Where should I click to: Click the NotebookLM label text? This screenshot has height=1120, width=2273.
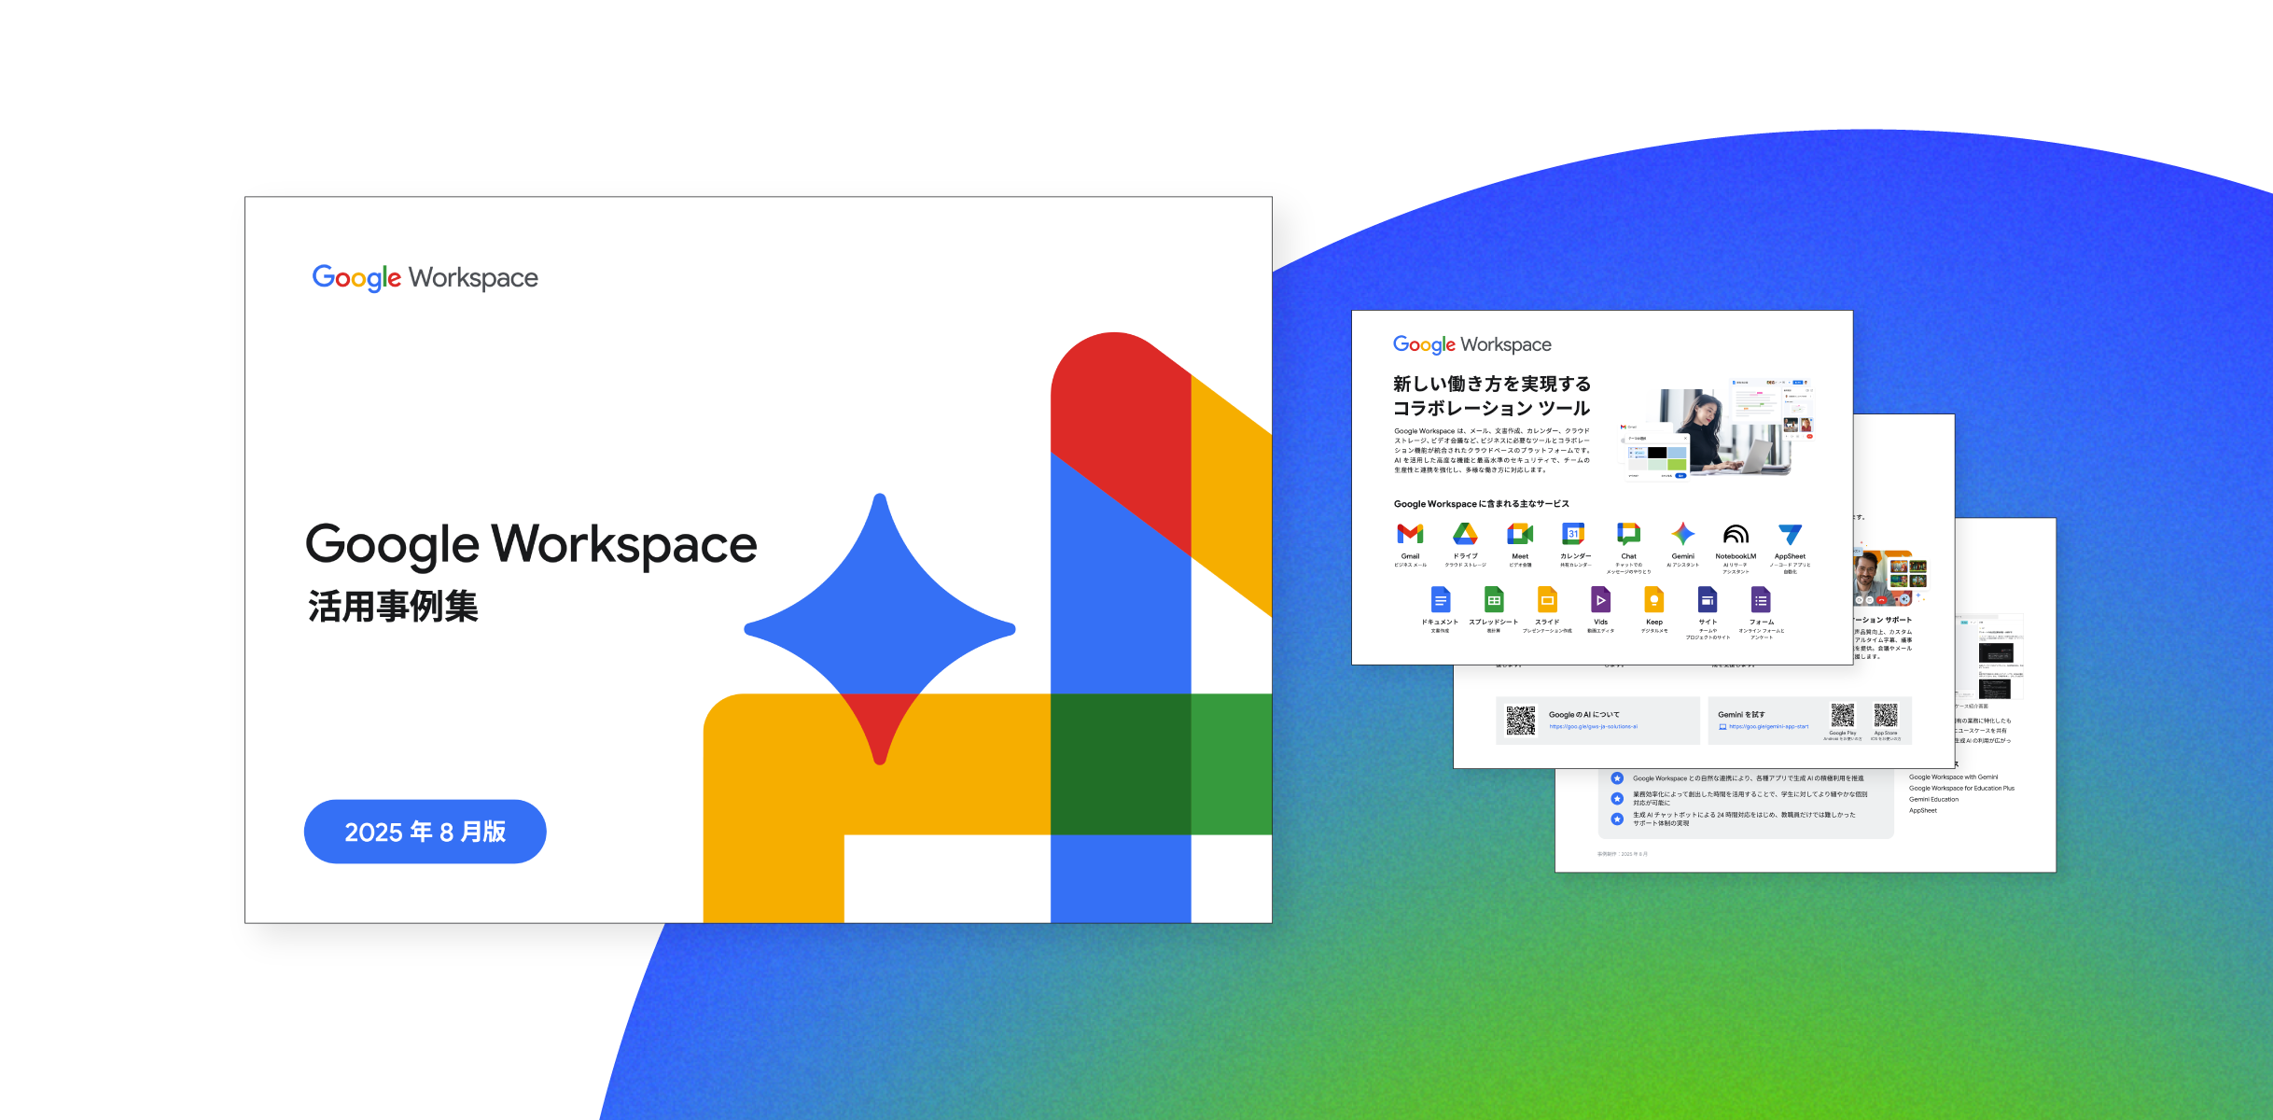pyautogui.click(x=1736, y=556)
